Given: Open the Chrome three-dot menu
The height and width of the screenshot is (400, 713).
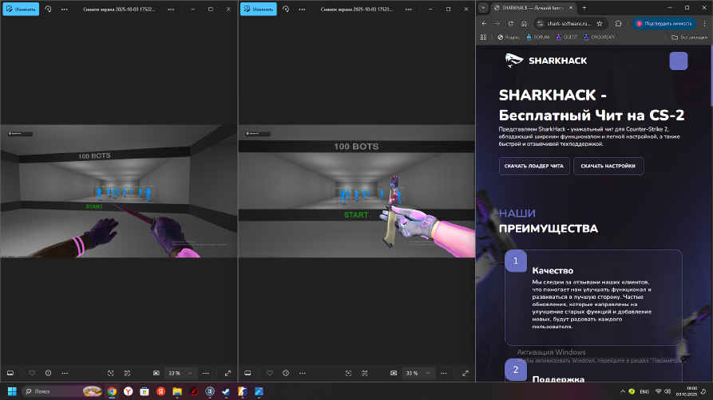Looking at the screenshot, I should click(705, 23).
